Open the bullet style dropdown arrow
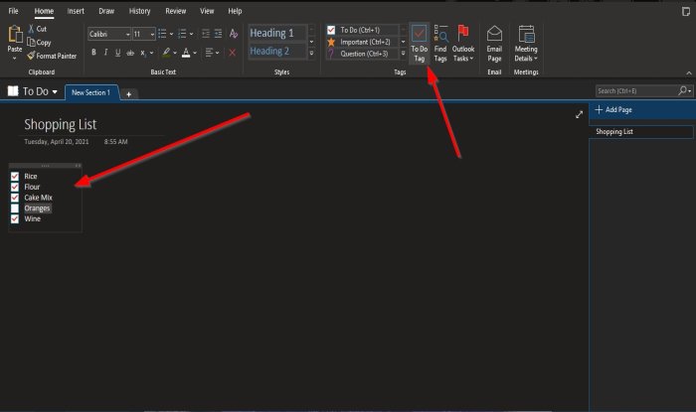The width and height of the screenshot is (696, 412). [171, 34]
